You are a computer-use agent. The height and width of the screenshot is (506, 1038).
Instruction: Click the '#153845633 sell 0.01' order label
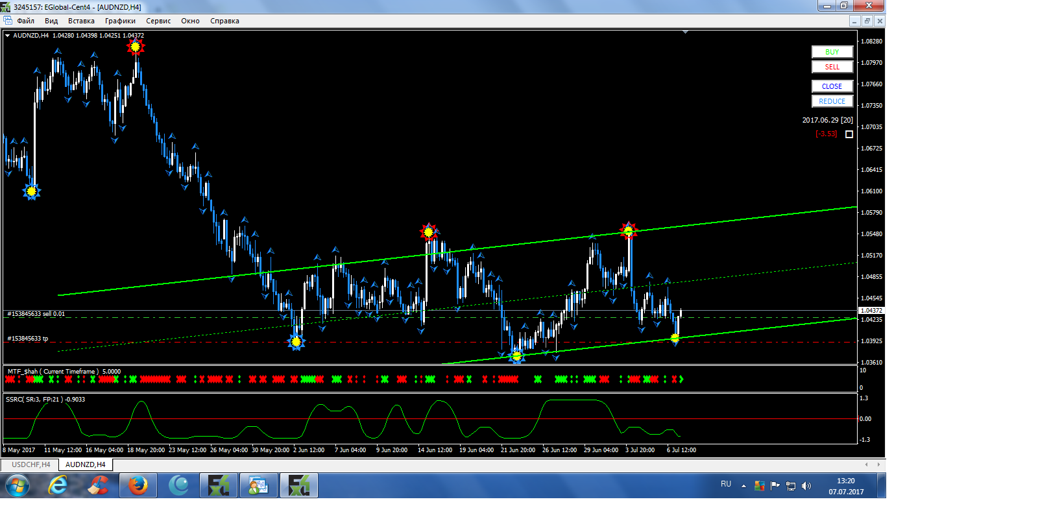coord(36,314)
